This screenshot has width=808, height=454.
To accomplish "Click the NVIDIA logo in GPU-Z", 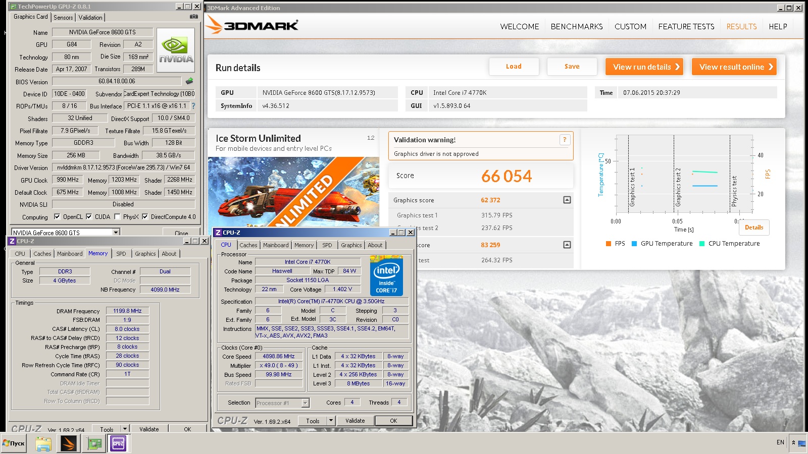I will (x=176, y=50).
